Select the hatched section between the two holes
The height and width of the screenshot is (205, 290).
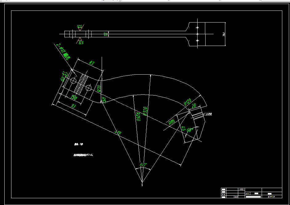point(81,84)
